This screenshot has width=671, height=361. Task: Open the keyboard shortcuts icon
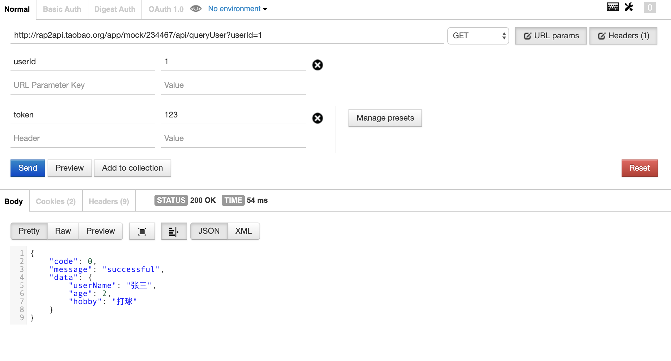point(613,7)
